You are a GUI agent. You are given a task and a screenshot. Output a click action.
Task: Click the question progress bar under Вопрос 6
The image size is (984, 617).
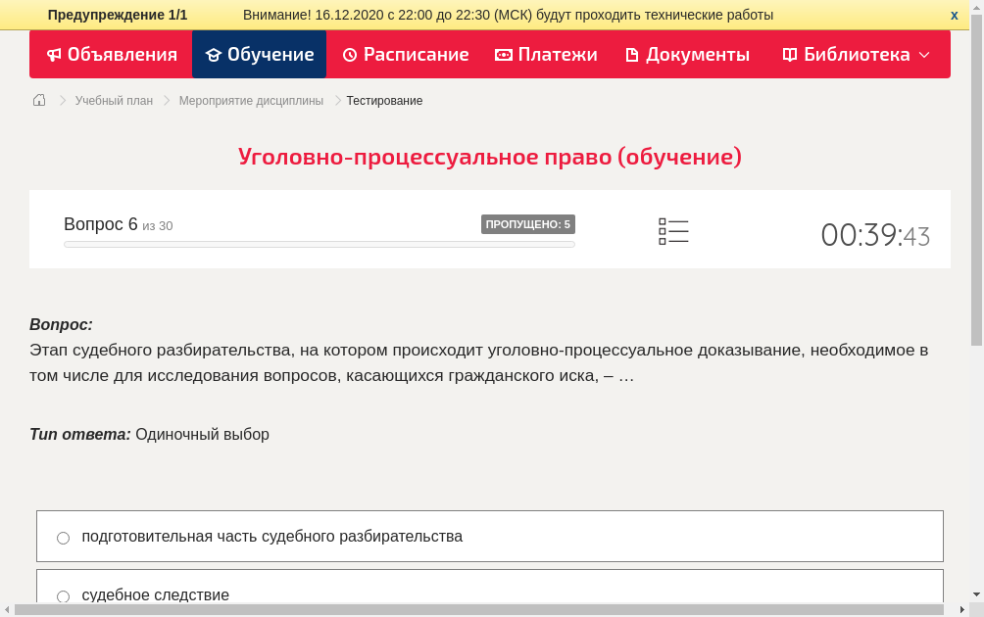(x=319, y=244)
